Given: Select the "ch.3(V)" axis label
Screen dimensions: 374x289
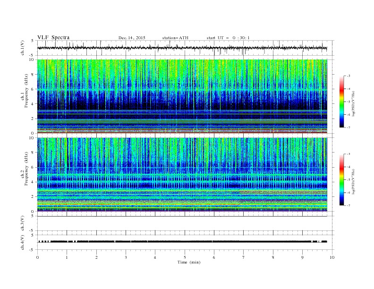Looking at the screenshot, I should (23, 223).
